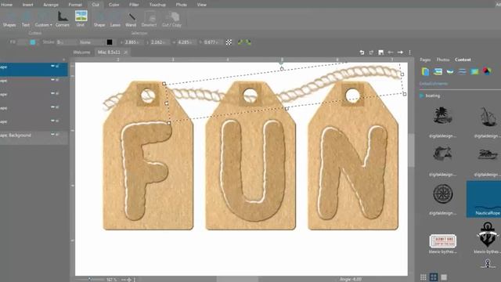Switch content to large tile view
501x282 pixels.
pyautogui.click(x=444, y=277)
